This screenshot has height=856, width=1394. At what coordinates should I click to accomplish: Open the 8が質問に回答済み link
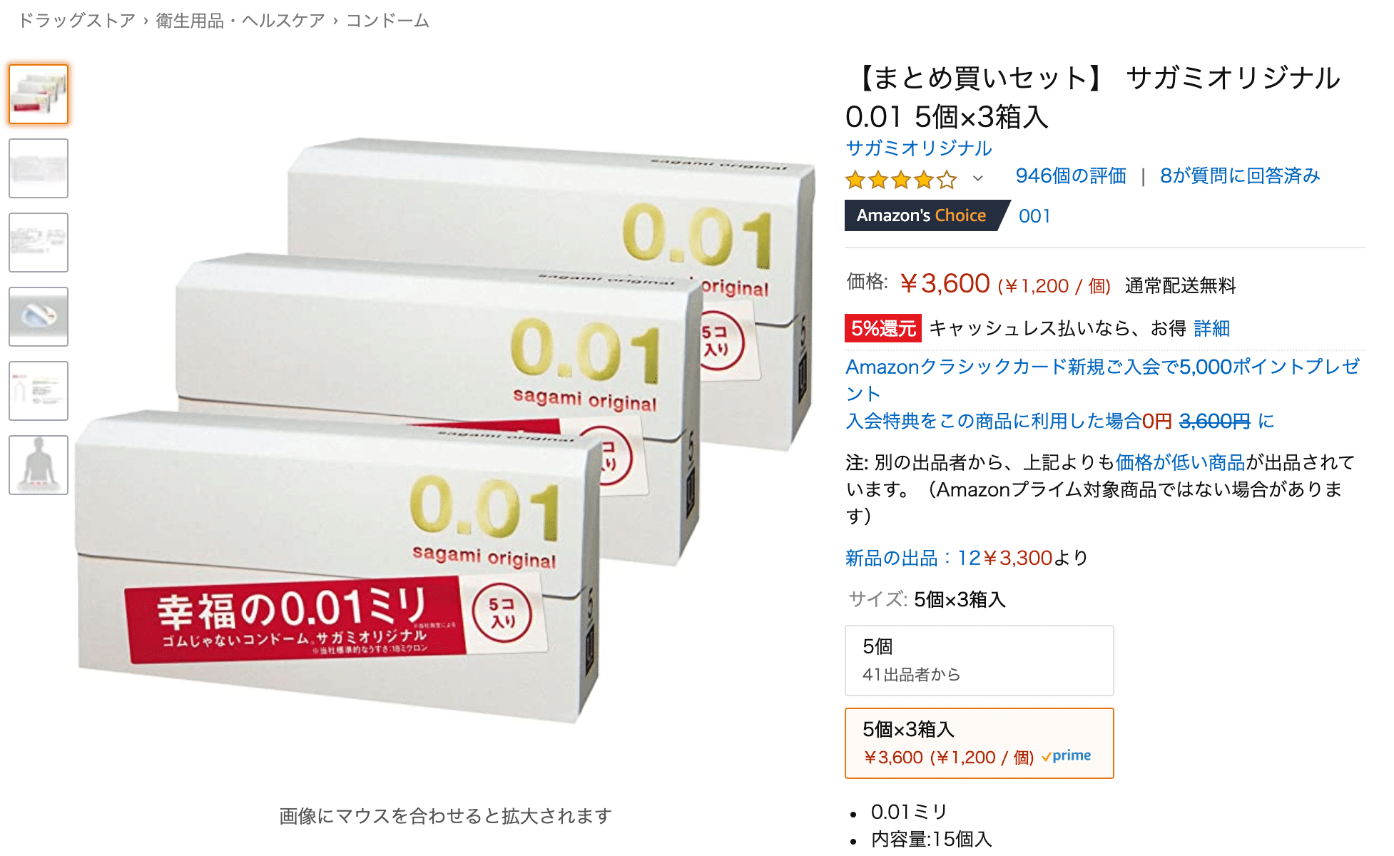(x=1240, y=176)
